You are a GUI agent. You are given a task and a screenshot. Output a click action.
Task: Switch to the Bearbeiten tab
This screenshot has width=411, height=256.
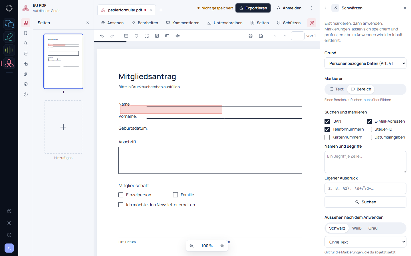[145, 23]
